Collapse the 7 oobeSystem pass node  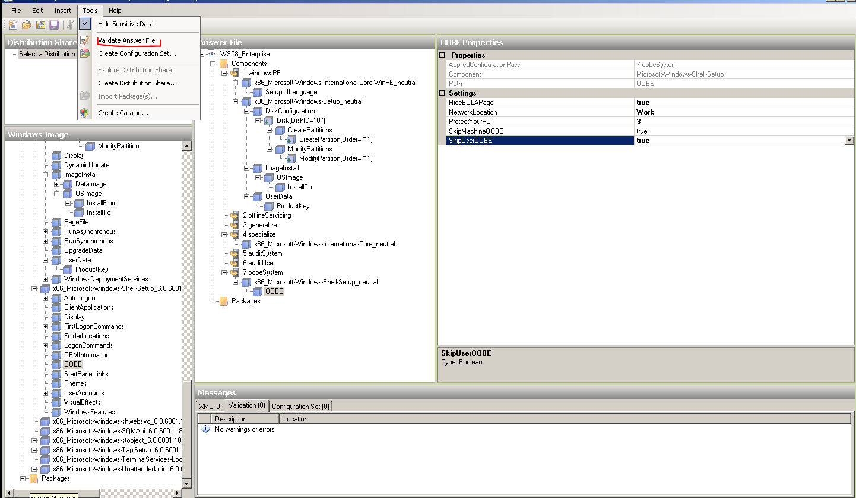(x=224, y=272)
